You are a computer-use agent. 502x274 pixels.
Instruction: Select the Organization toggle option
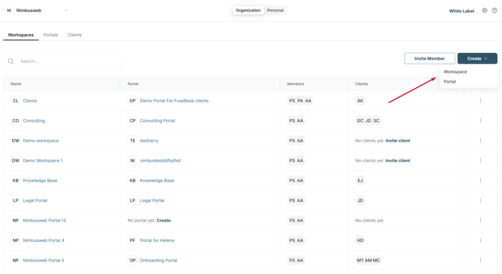click(248, 10)
